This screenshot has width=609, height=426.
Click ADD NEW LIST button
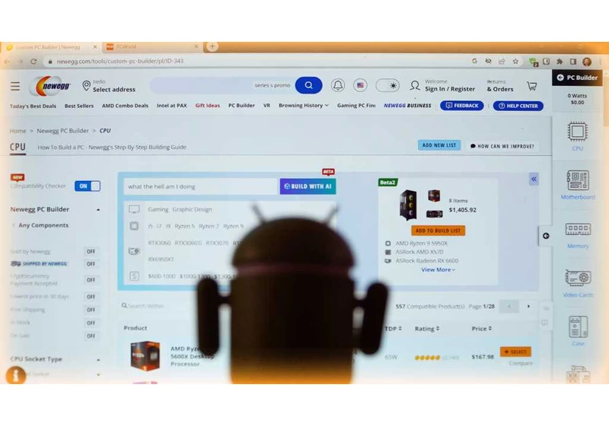click(439, 145)
